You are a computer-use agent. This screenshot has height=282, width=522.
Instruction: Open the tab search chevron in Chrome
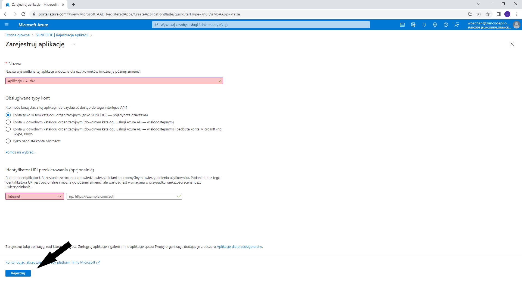coord(478,4)
